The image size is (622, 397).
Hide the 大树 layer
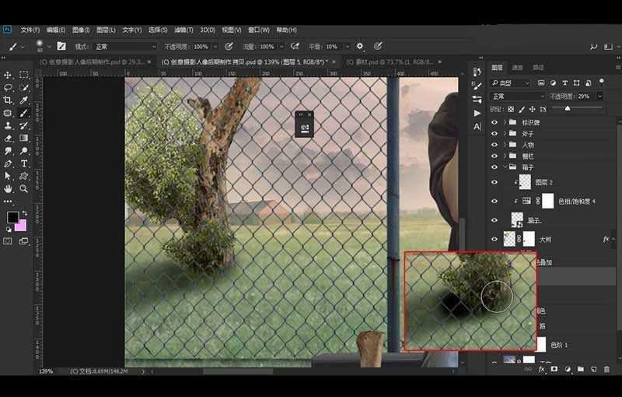point(494,240)
